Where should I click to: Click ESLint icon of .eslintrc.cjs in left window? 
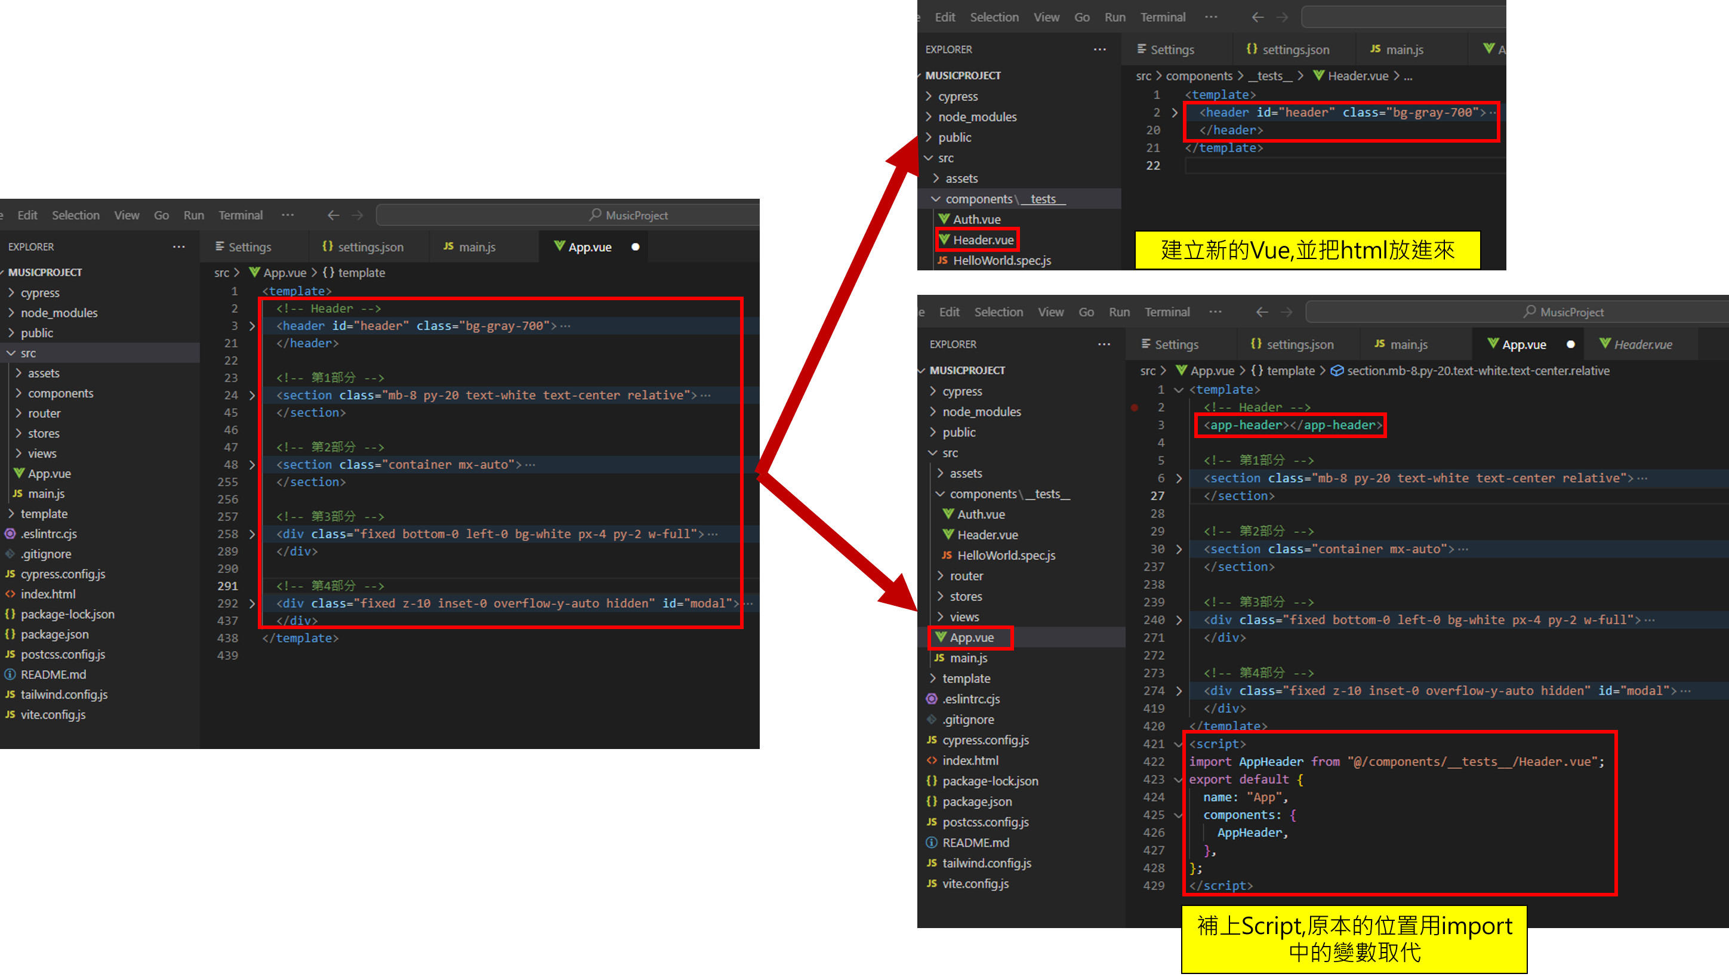(x=10, y=534)
